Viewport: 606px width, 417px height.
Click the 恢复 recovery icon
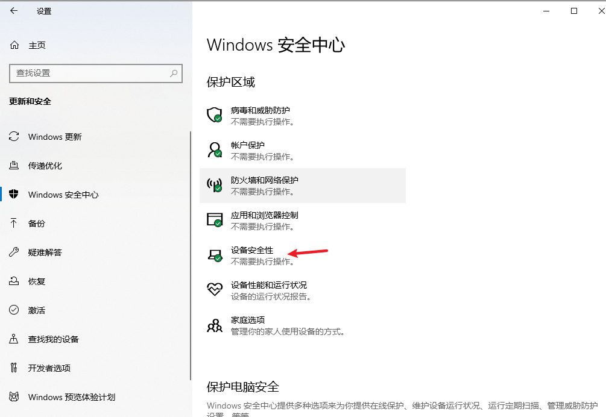(14, 281)
